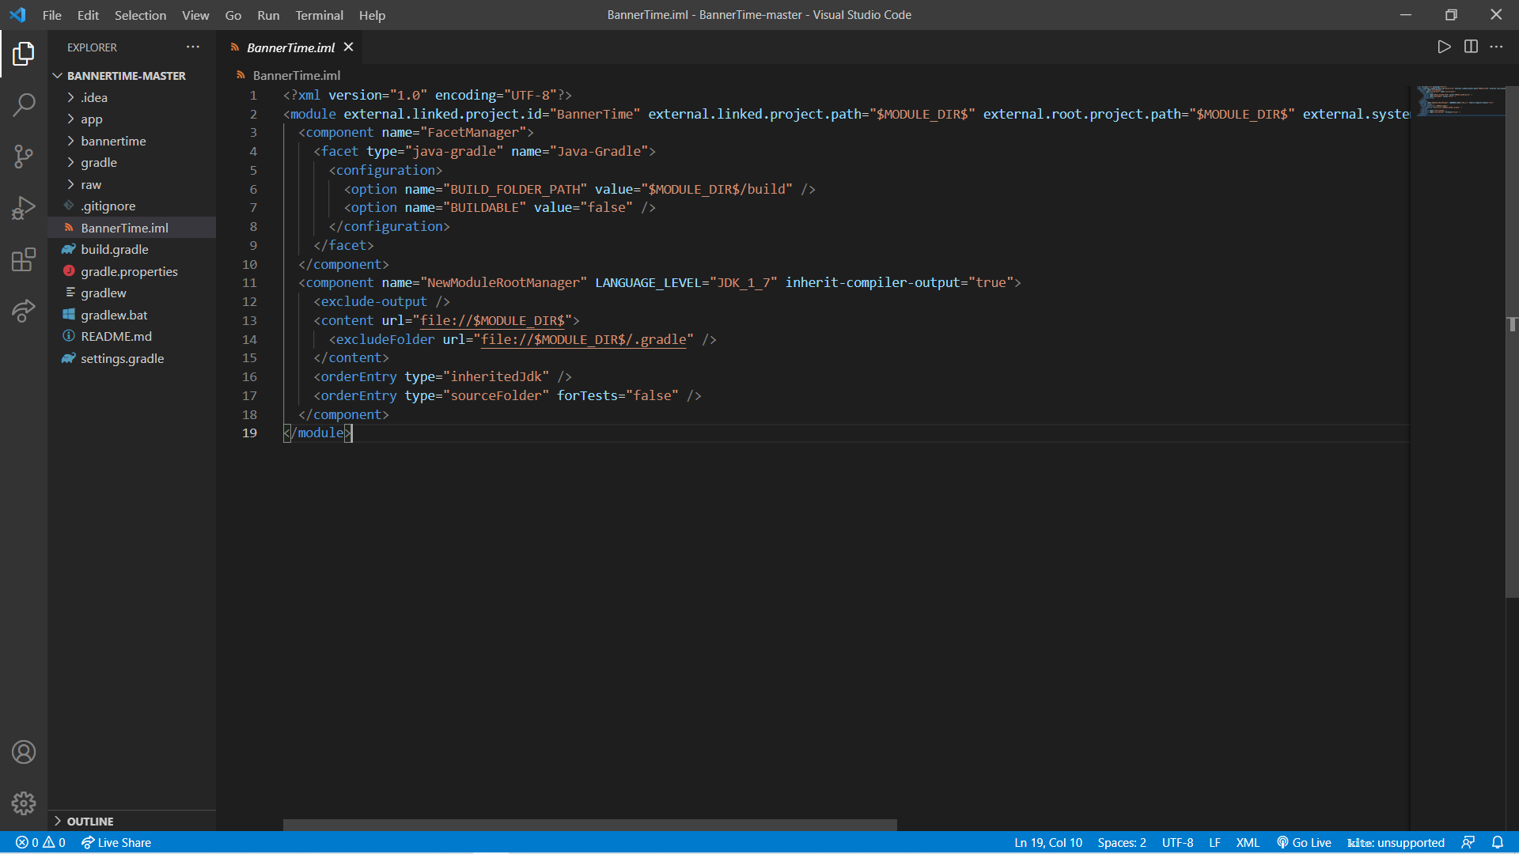
Task: Open the Extensions view
Action: coord(24,259)
